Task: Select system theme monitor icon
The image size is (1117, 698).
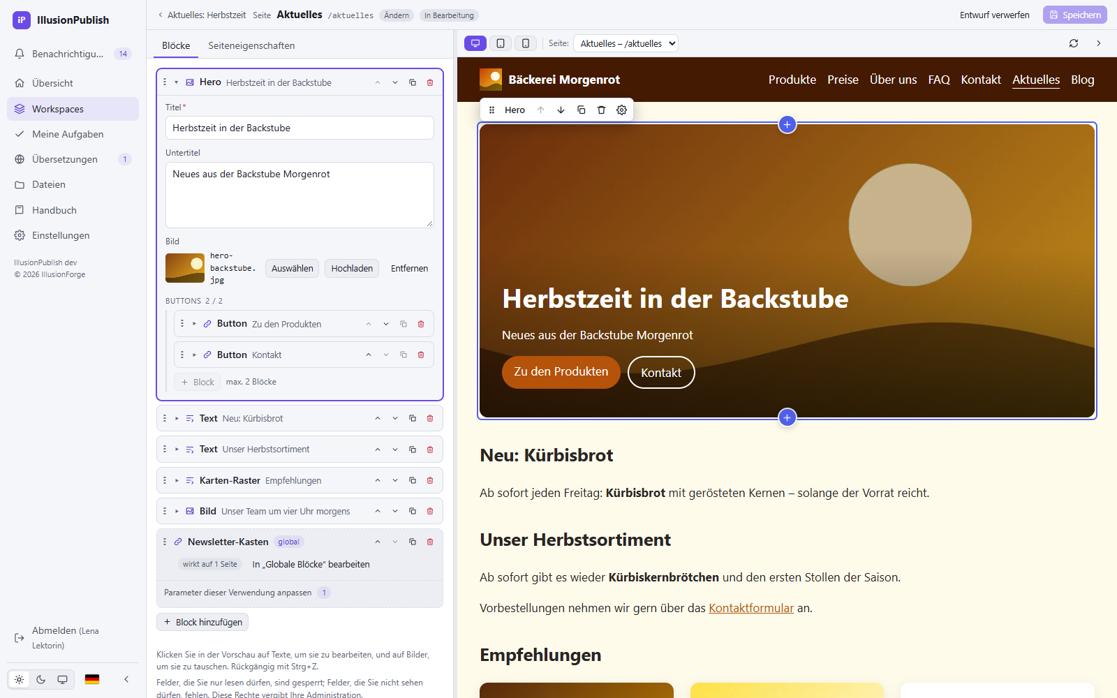Action: click(62, 679)
